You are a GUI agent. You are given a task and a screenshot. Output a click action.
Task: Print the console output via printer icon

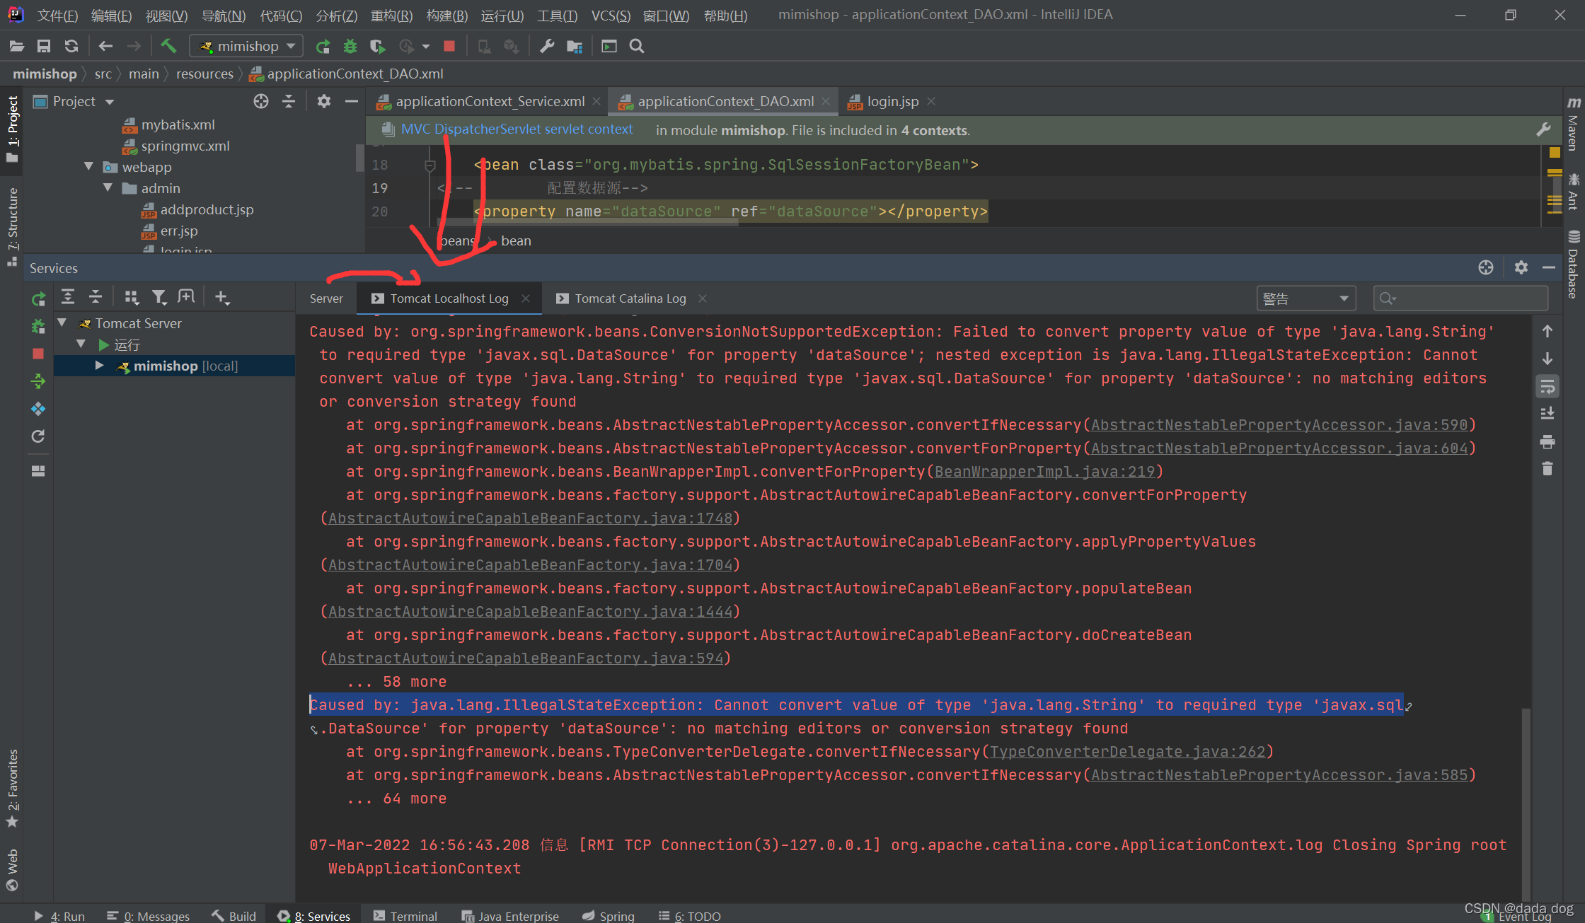pyautogui.click(x=1547, y=441)
